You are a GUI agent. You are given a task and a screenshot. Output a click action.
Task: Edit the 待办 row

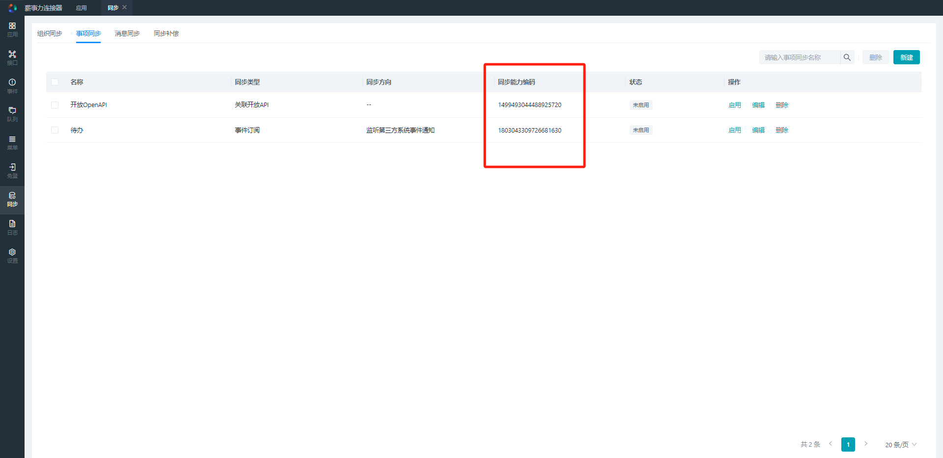pyautogui.click(x=758, y=130)
